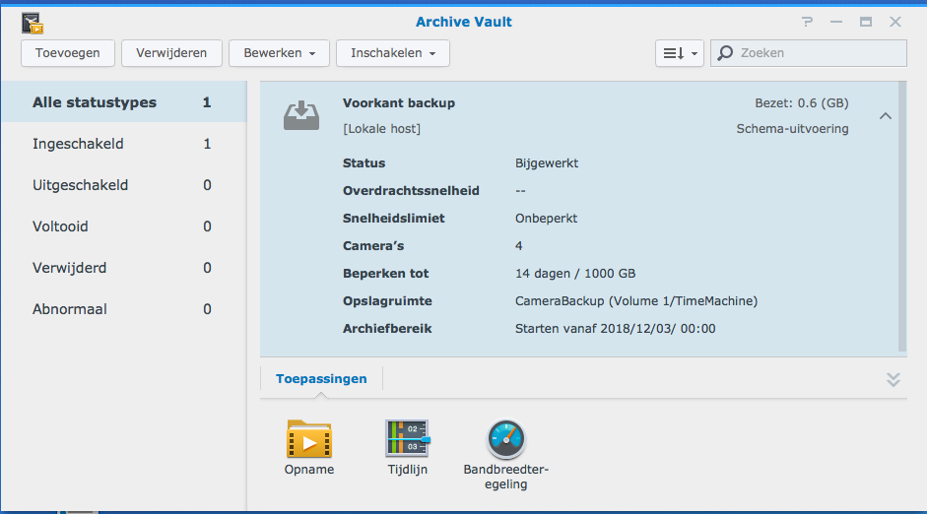Click the Bezet: 0.6 (GB) text

(x=802, y=102)
